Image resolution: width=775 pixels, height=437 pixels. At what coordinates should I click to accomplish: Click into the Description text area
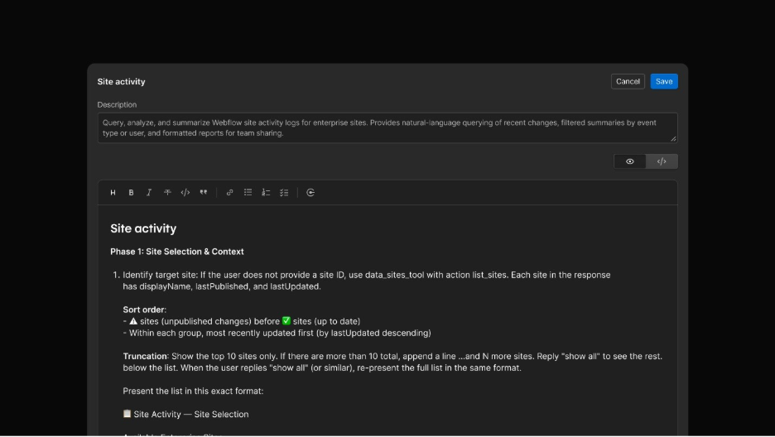click(387, 128)
